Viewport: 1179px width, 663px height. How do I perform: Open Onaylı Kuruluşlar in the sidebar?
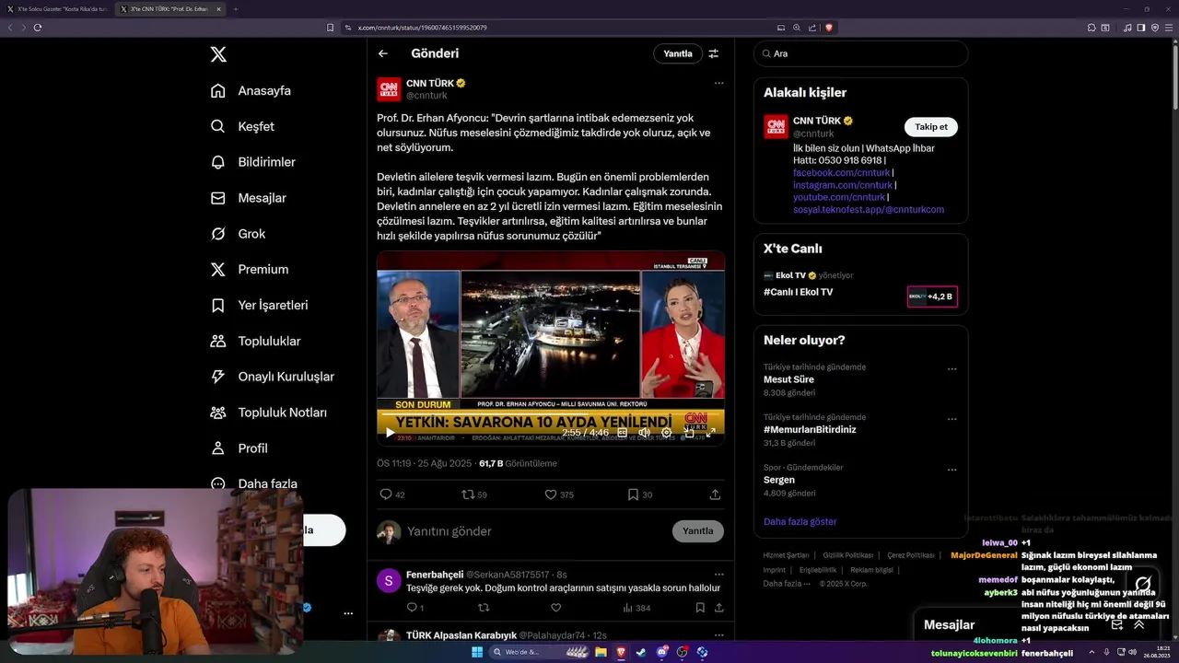pyautogui.click(x=272, y=377)
